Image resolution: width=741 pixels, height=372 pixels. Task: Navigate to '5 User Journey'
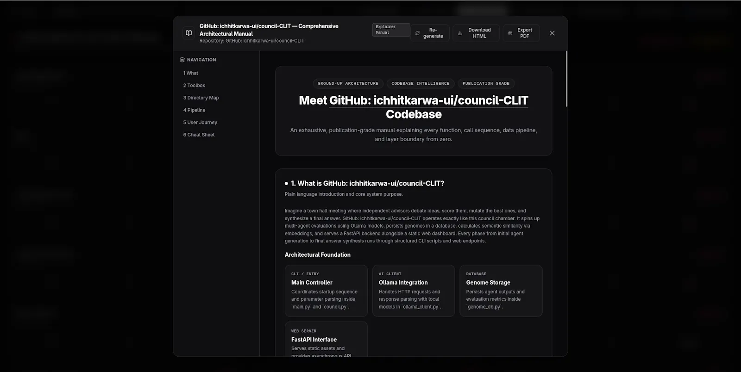click(200, 123)
